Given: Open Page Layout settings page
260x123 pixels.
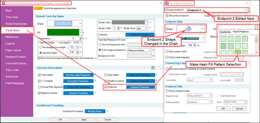Looking at the screenshot, I should 13,50.
